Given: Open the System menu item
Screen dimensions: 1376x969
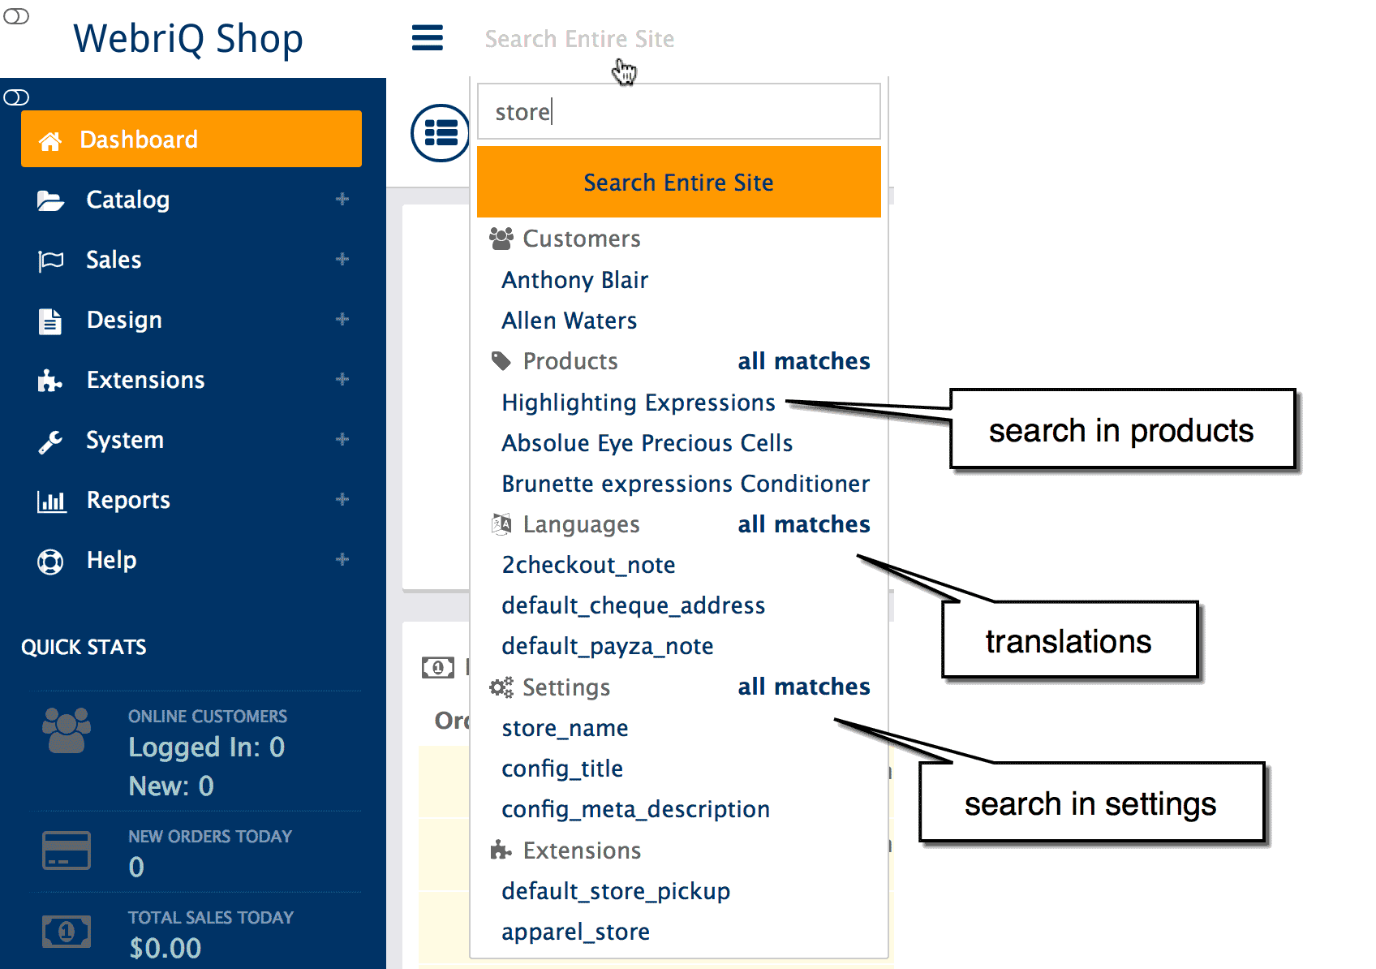Looking at the screenshot, I should tap(191, 440).
